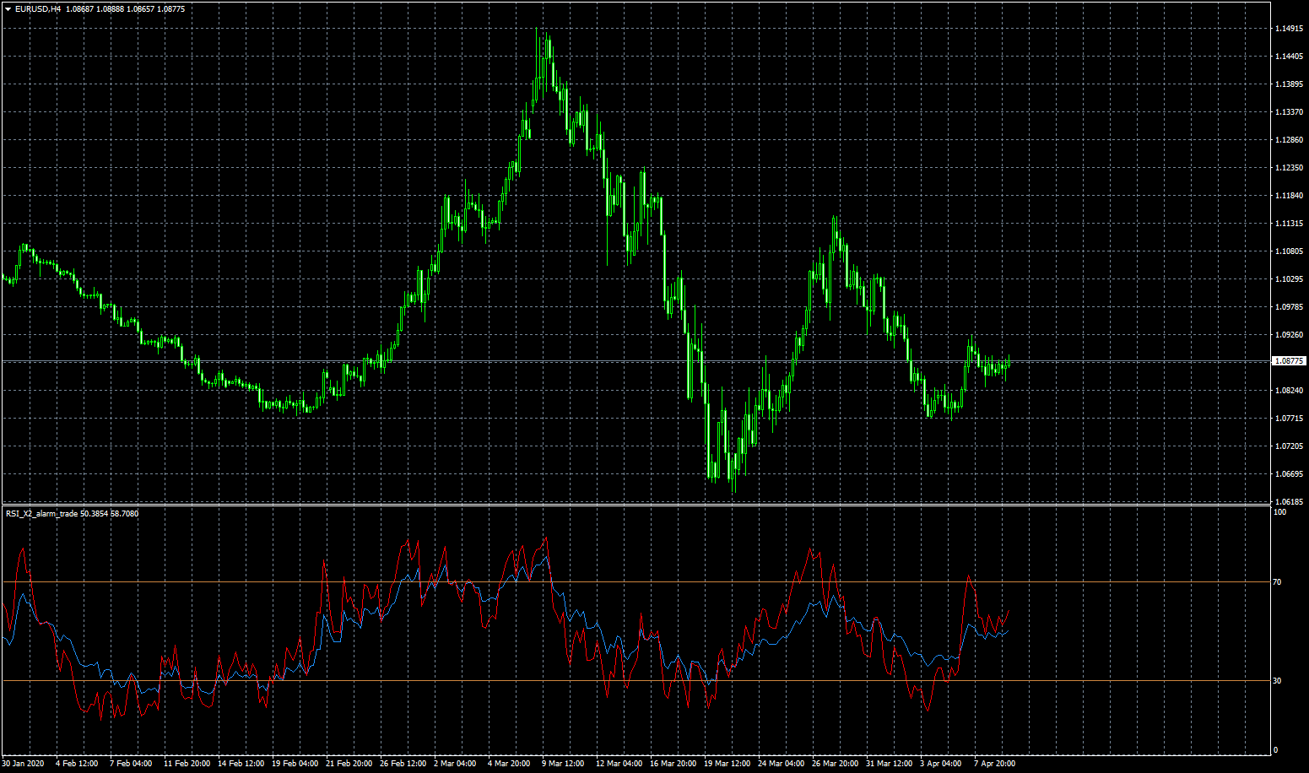Click the 1.08240 price axis label
Screen dimensions: 1309x773
[x=1290, y=391]
